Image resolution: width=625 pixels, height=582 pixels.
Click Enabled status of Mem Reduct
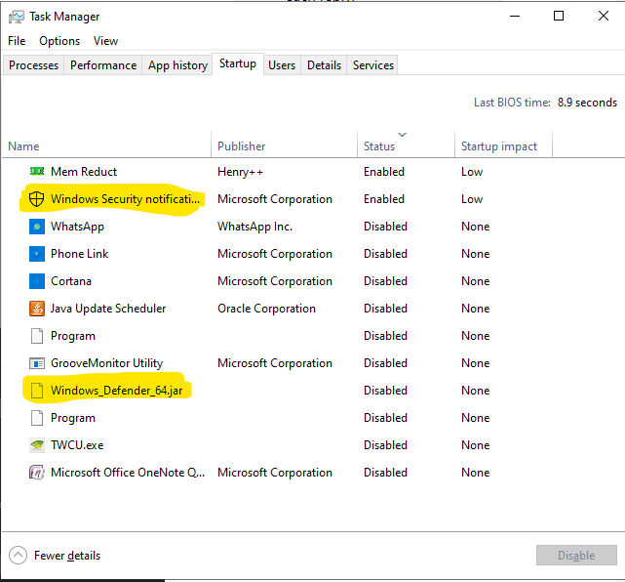384,172
